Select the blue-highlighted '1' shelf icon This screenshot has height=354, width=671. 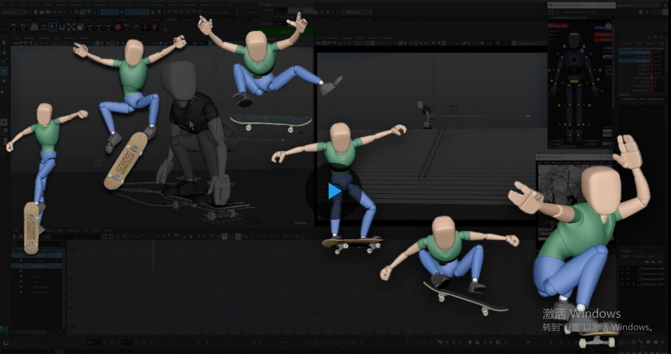pyautogui.click(x=52, y=27)
